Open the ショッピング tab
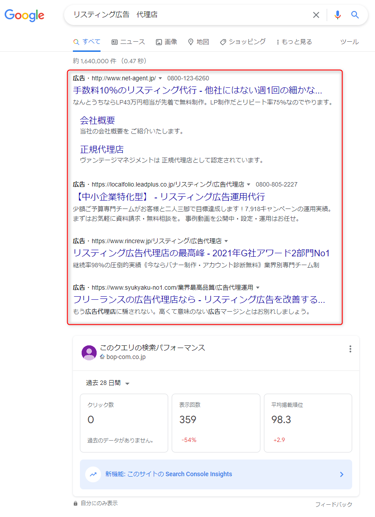375x517 pixels. [243, 42]
